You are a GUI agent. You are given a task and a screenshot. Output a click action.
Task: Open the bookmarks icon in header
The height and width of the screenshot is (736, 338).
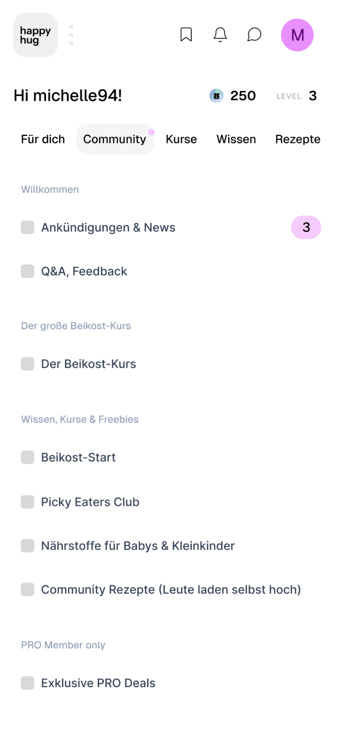tap(186, 35)
